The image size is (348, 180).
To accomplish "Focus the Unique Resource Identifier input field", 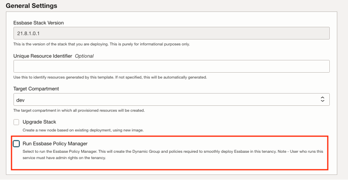I will click(x=172, y=66).
